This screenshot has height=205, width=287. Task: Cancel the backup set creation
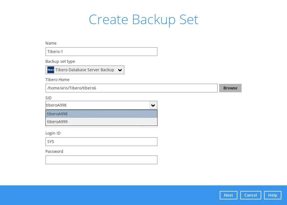pyautogui.click(x=250, y=195)
